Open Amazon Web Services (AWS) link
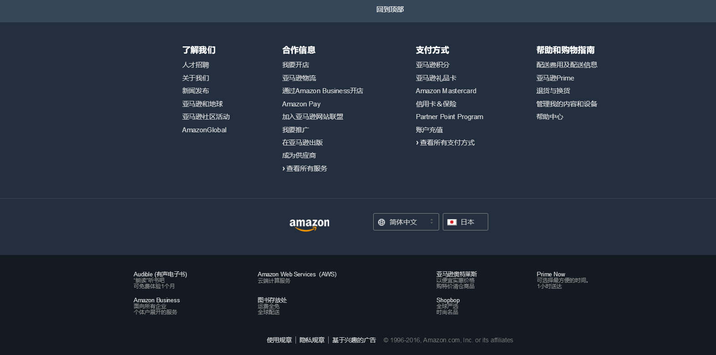Screen dimensions: 716x355 [297, 274]
